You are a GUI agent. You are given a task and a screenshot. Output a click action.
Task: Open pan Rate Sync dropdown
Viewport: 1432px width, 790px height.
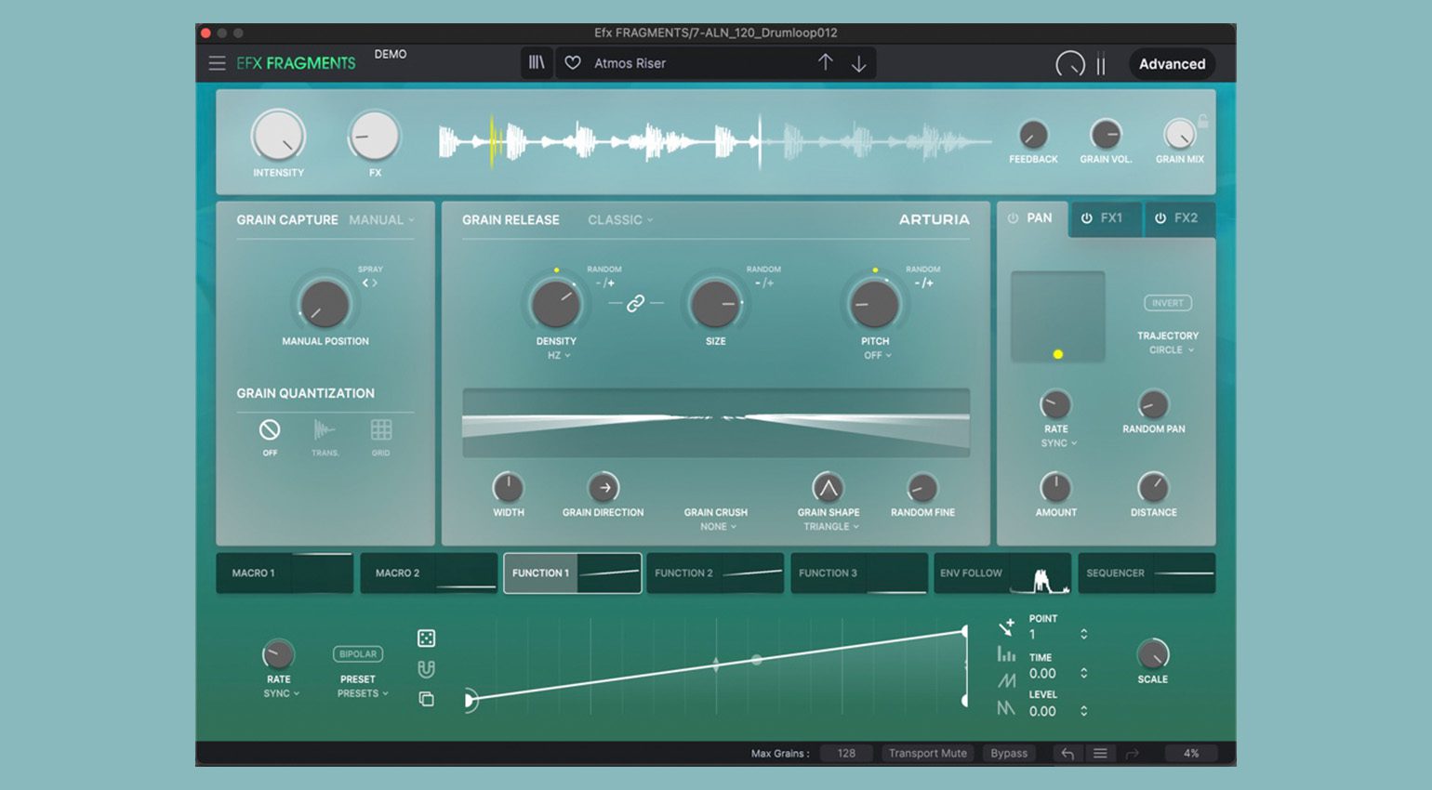[1058, 442]
